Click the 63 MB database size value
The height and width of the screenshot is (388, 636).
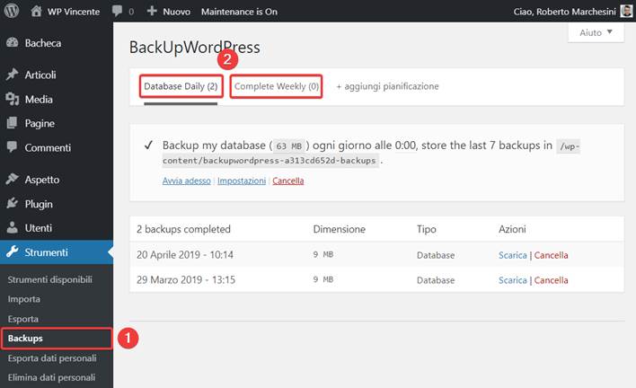[288, 146]
